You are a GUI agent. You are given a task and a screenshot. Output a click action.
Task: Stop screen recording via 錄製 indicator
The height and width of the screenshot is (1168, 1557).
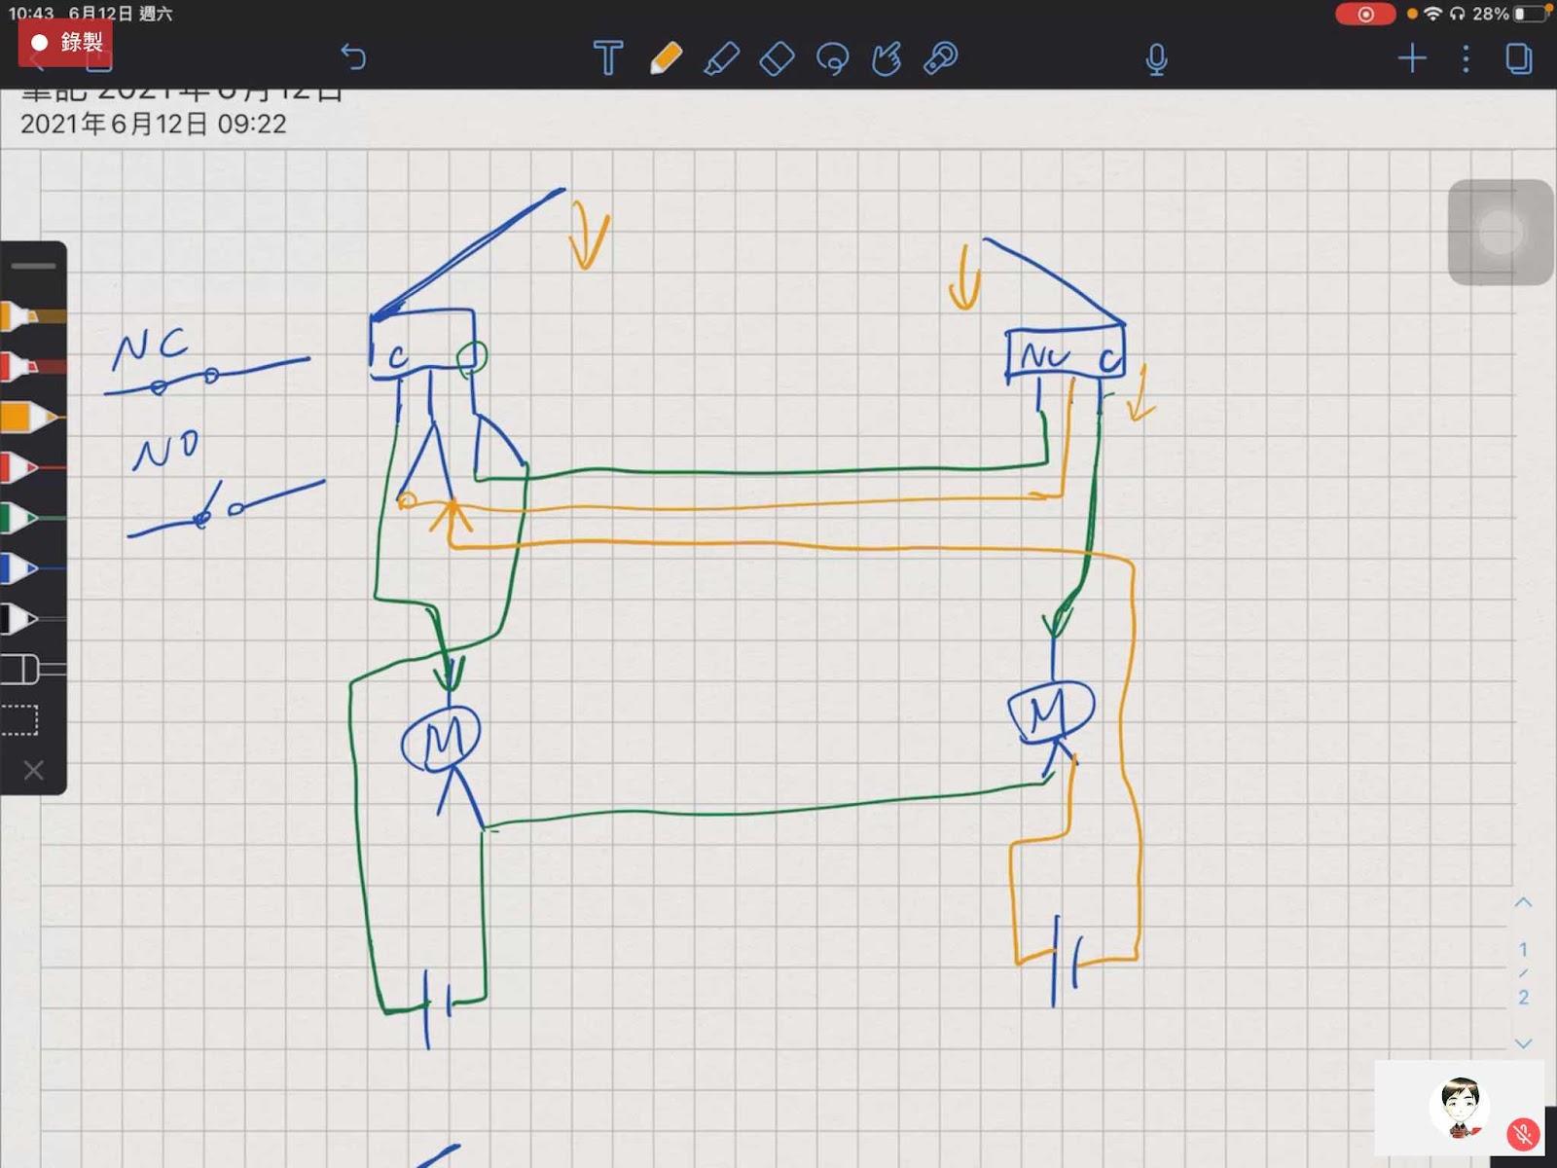point(65,42)
